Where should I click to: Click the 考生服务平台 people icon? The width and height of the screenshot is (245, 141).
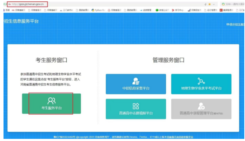pyautogui.click(x=51, y=101)
